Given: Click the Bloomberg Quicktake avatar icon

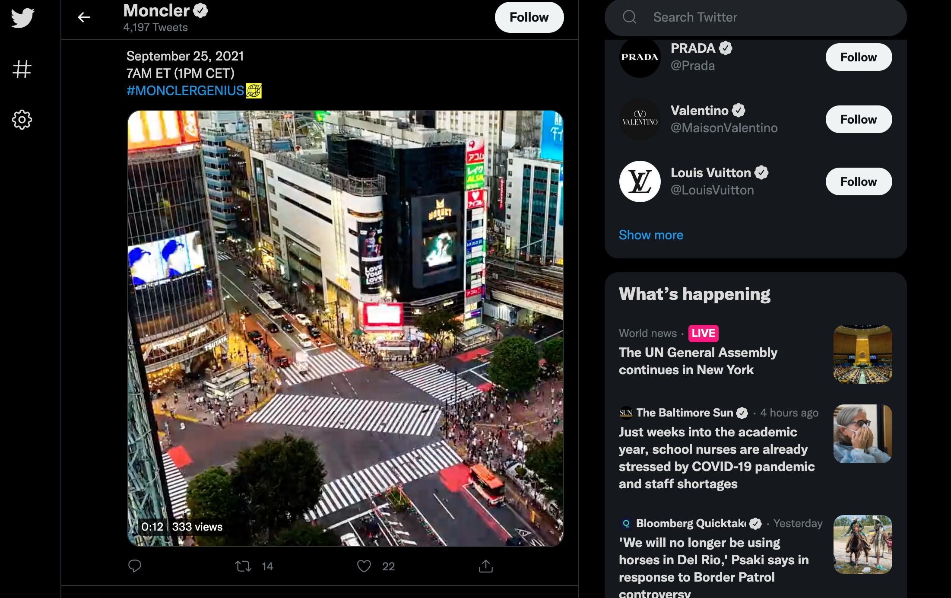Looking at the screenshot, I should [626, 524].
